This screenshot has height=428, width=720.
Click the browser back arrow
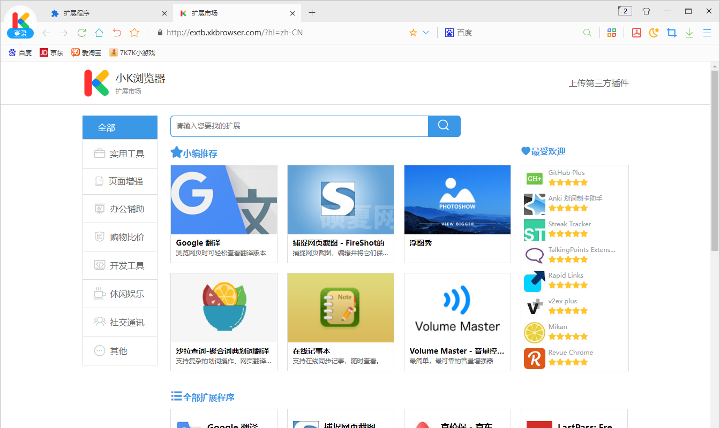pyautogui.click(x=46, y=33)
